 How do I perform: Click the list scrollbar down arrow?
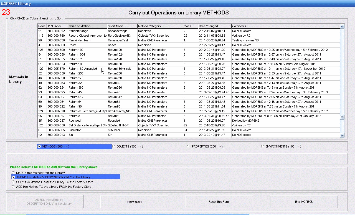342,135
